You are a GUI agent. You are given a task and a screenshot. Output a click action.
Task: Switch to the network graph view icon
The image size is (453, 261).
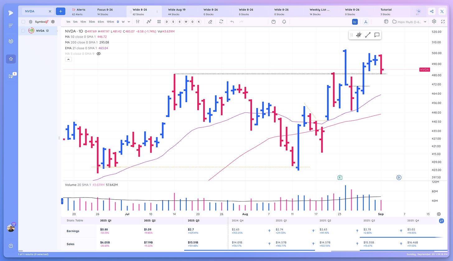pyautogui.click(x=366, y=21)
